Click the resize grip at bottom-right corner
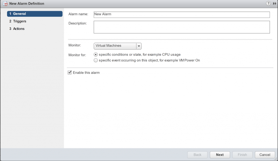This screenshot has width=278, height=161. pyautogui.click(x=276, y=159)
